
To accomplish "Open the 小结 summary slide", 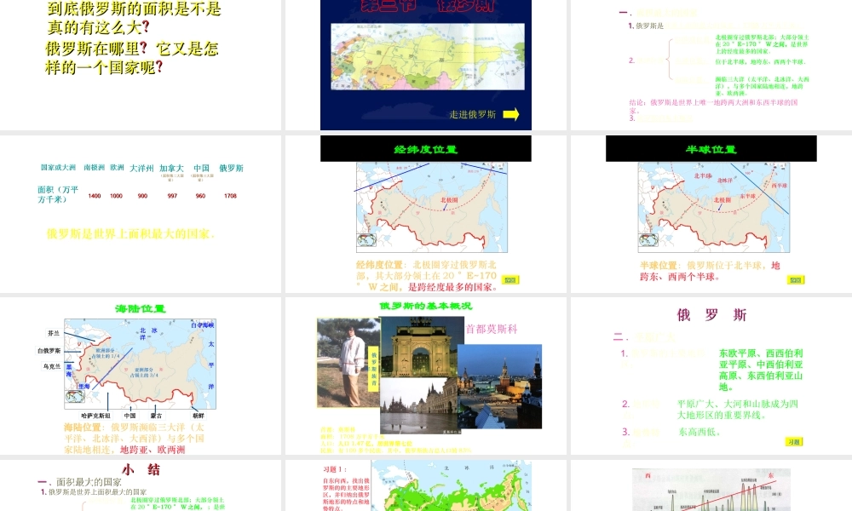I will 141,485.
